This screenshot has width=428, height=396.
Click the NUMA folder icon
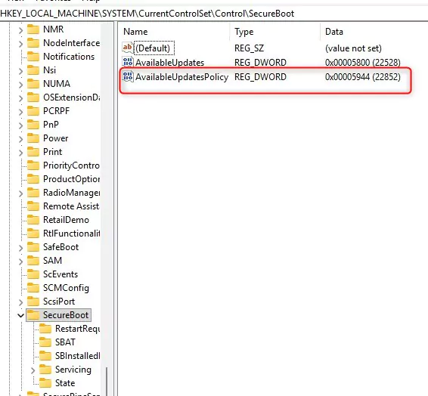[x=33, y=84]
